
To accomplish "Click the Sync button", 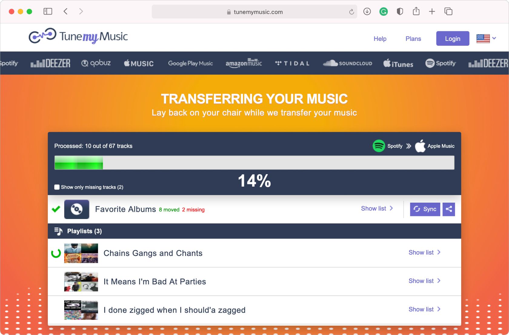I will tap(425, 209).
